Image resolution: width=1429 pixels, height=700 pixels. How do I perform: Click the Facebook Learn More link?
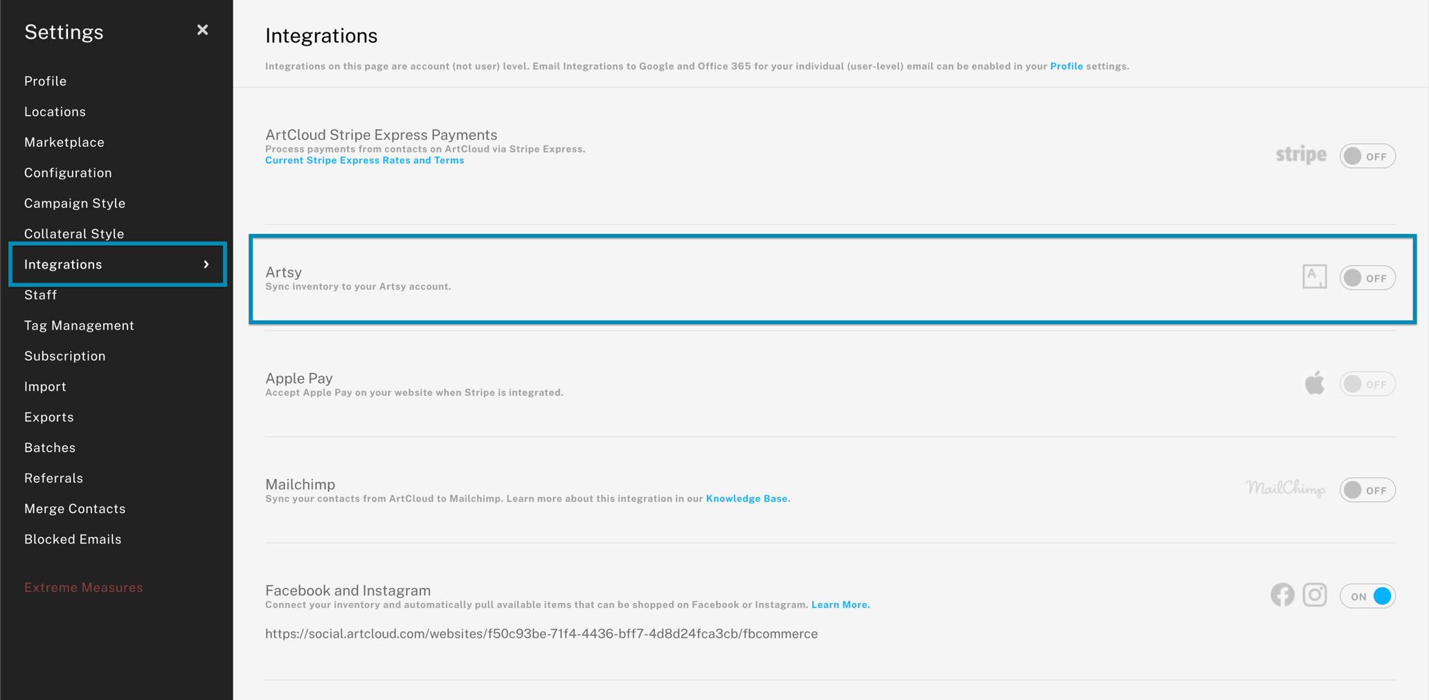pyautogui.click(x=840, y=604)
